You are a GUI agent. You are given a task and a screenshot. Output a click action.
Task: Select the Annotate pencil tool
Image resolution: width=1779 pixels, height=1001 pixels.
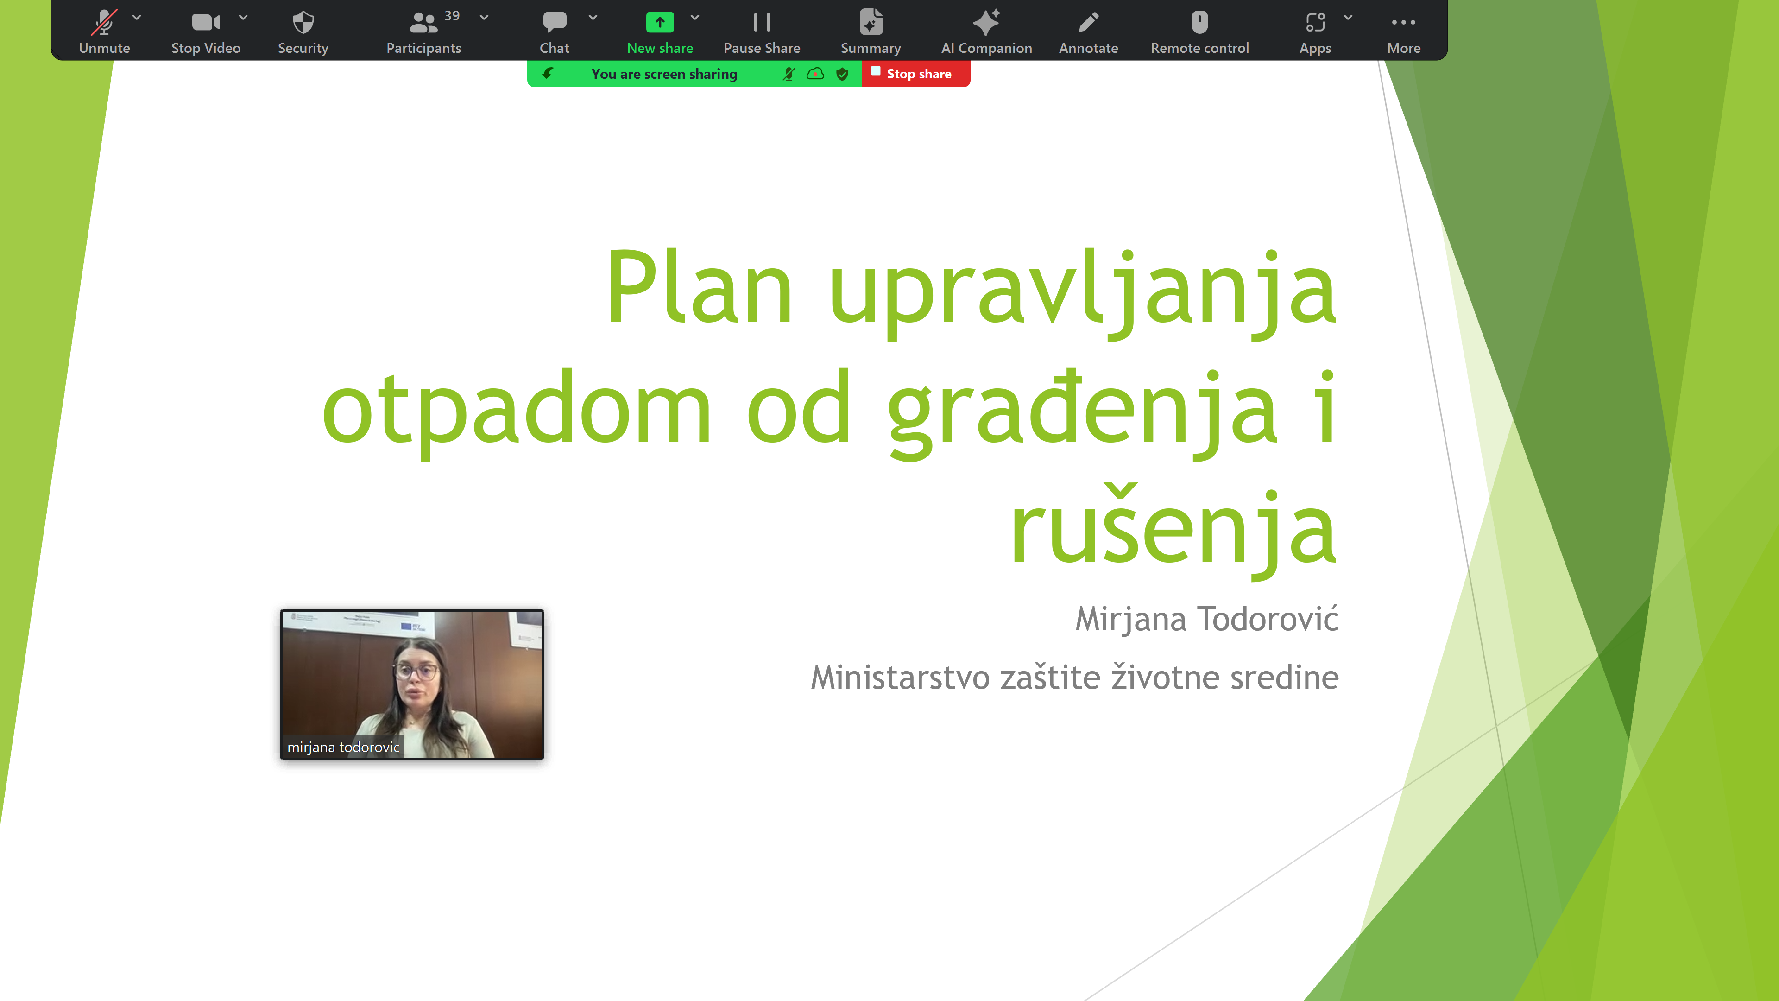tap(1088, 31)
